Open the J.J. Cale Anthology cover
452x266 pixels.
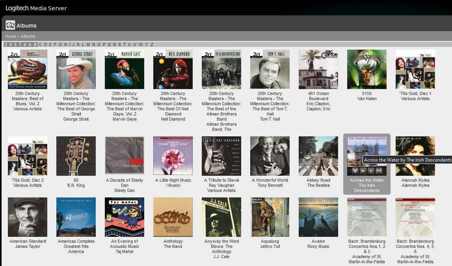coord(221,217)
